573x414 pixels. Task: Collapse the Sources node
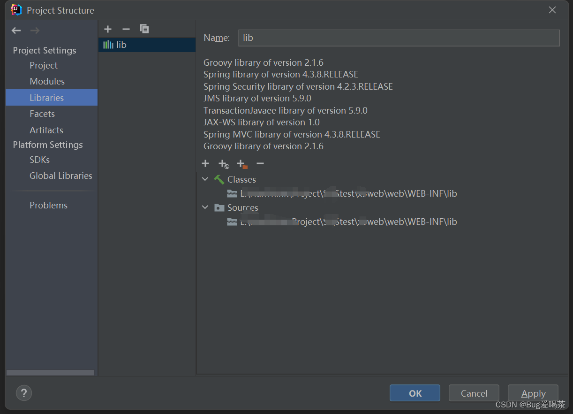click(x=205, y=207)
